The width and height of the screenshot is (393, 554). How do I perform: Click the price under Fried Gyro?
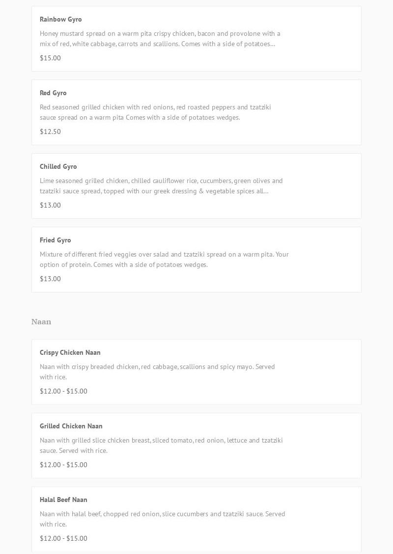coord(50,279)
